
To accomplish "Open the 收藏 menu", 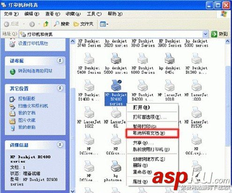I will [73, 14].
